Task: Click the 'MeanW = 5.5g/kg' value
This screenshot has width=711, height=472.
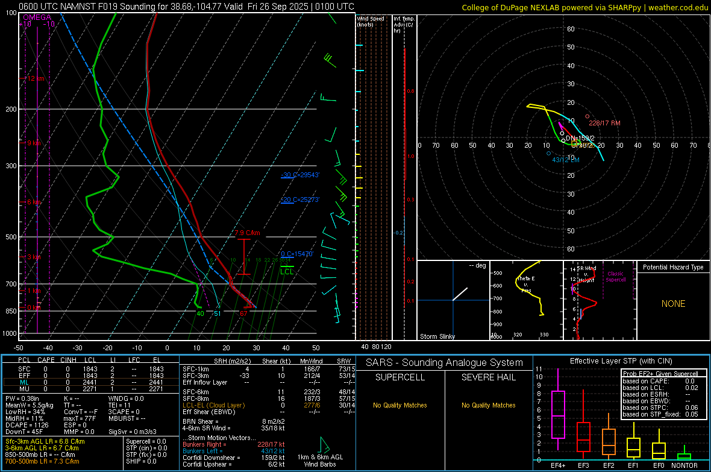Action: (29, 405)
